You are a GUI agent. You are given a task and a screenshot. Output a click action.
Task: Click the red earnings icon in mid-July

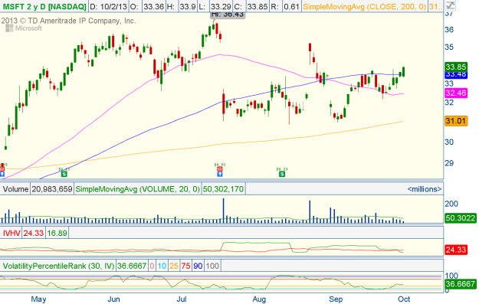coord(219,168)
